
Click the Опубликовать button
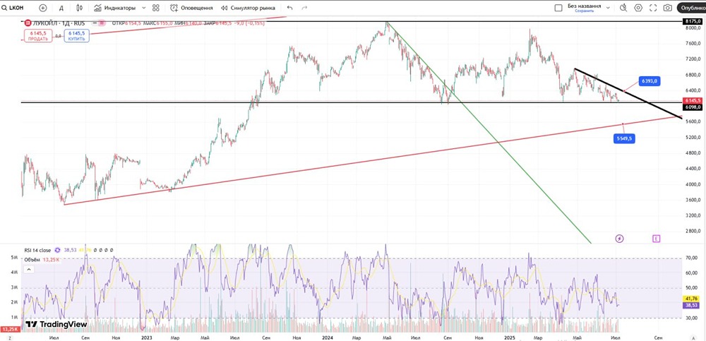692,8
